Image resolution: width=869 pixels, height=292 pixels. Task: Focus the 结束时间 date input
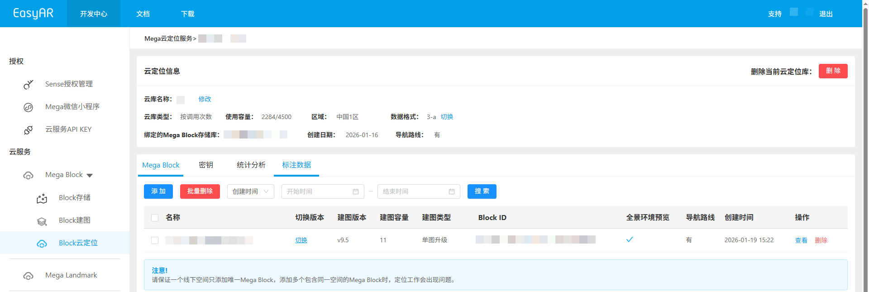coord(419,191)
